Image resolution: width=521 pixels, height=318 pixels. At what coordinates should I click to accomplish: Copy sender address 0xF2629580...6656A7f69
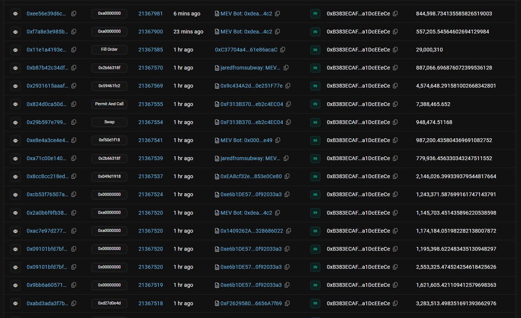287,303
